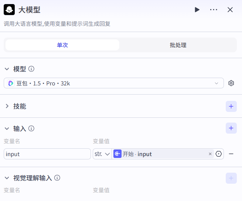Collapse the 输入 section

coord(7,128)
